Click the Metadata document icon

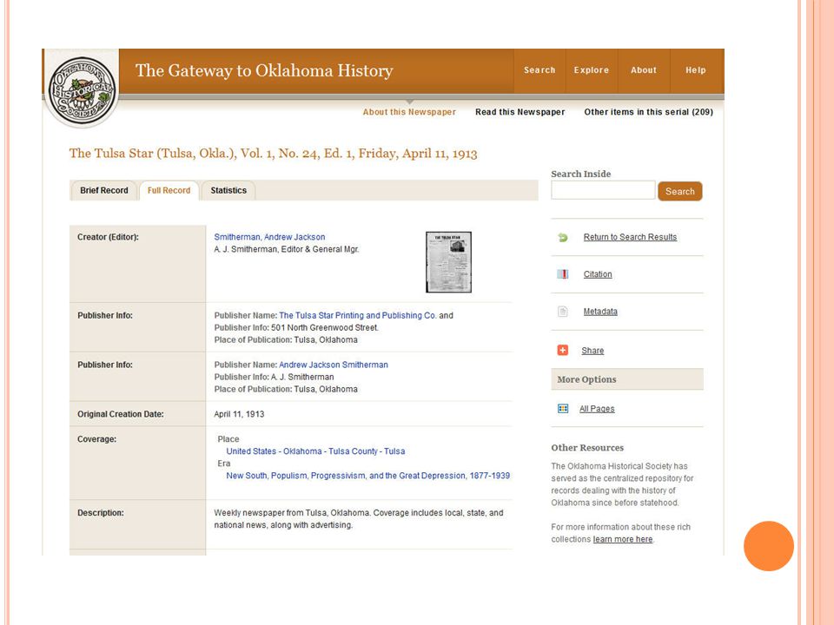pos(563,312)
